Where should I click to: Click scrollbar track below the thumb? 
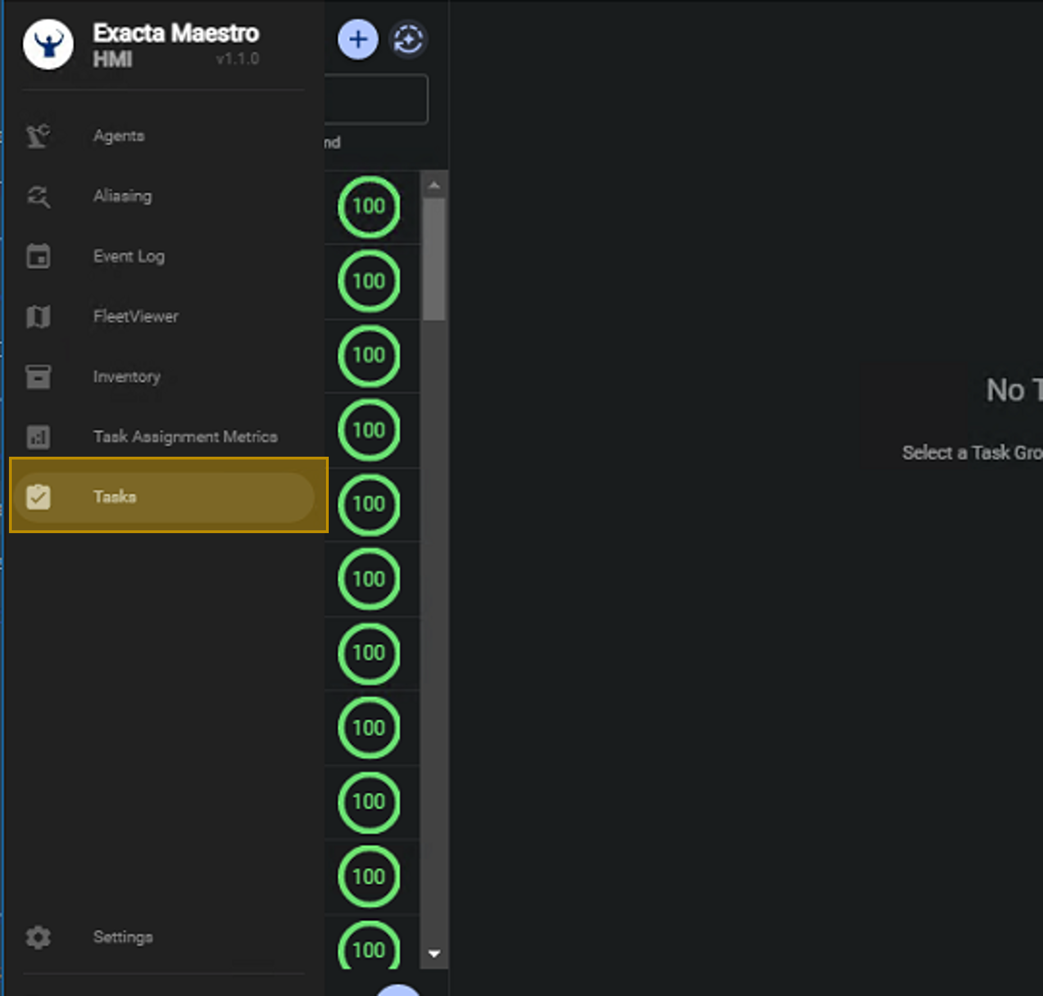(434, 618)
